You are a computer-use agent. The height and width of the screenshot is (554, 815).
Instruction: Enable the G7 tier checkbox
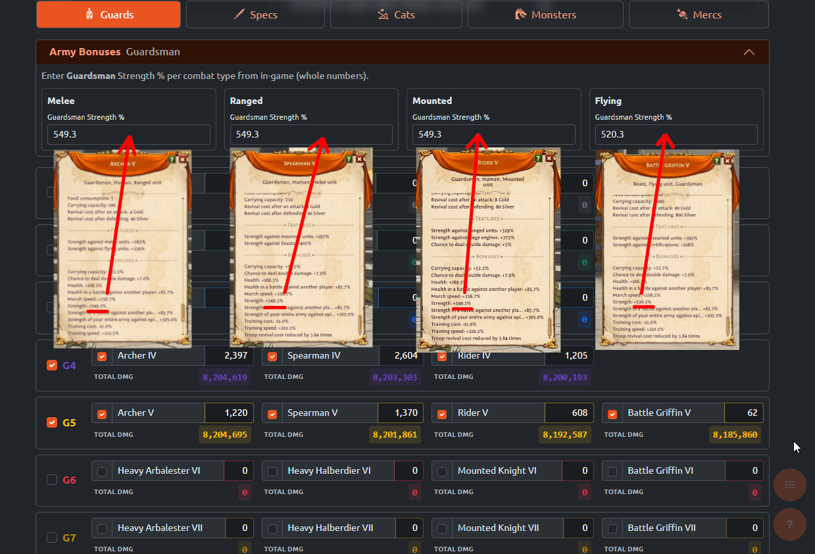[52, 538]
